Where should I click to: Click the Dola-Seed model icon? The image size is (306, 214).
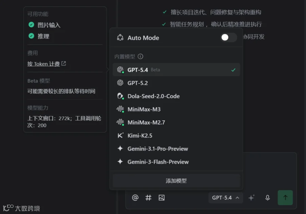120,96
